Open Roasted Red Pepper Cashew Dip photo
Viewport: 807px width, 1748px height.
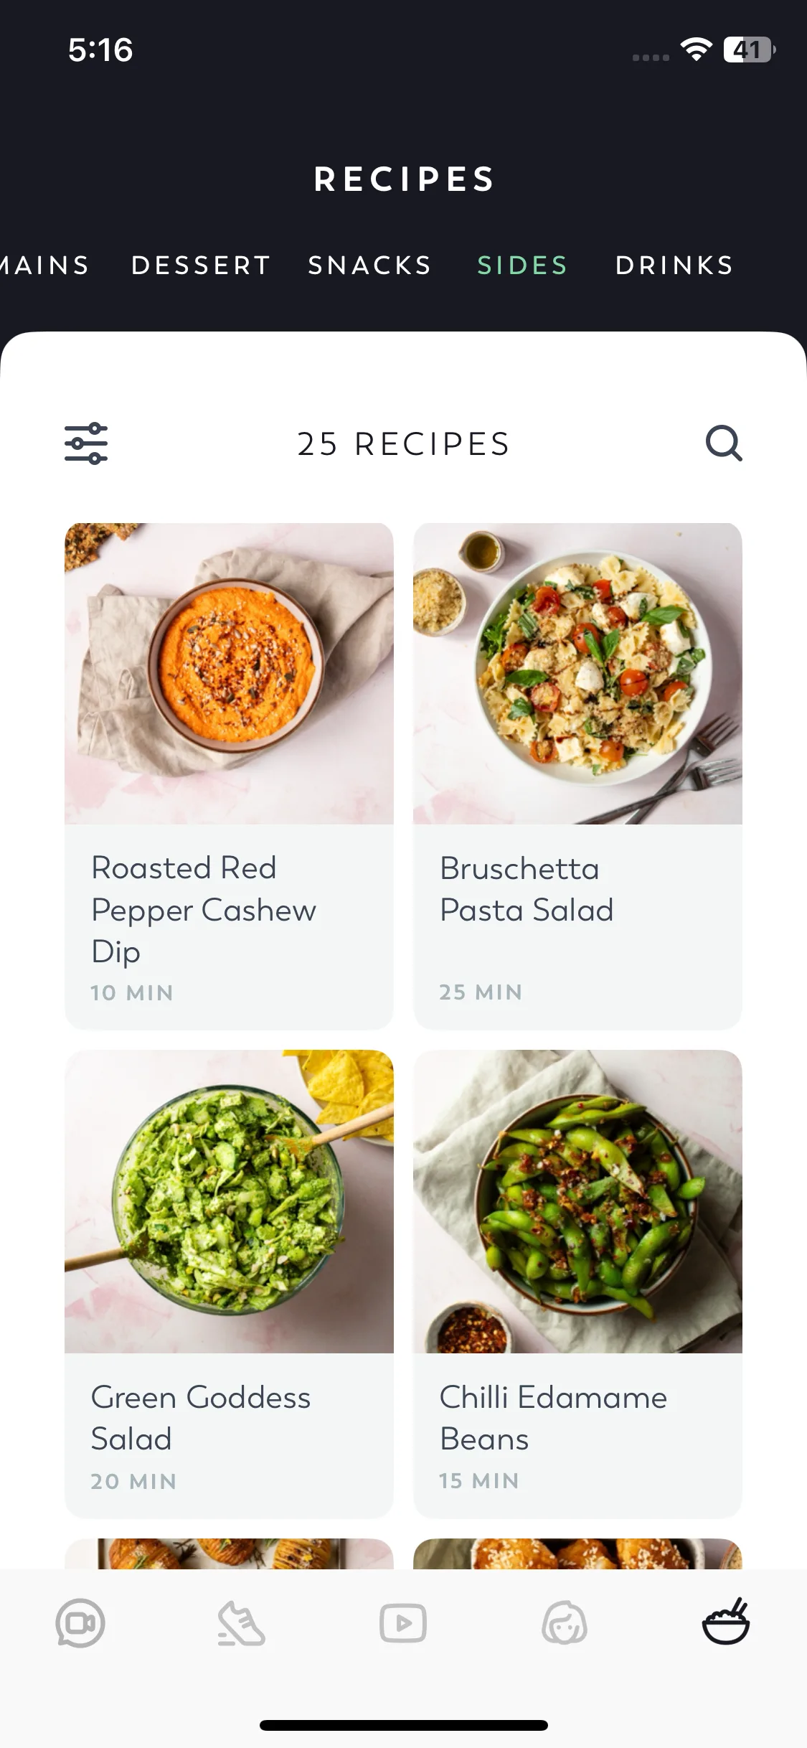(x=229, y=673)
